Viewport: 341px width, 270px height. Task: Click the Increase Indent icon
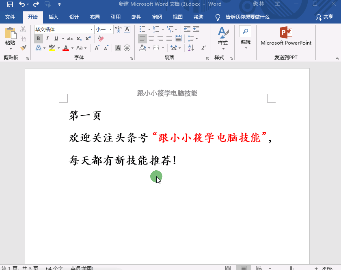(196, 29)
